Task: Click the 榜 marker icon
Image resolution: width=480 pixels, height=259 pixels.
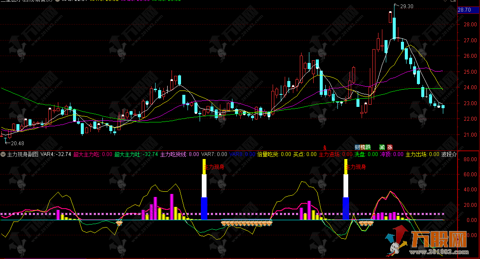Action: (362, 147)
